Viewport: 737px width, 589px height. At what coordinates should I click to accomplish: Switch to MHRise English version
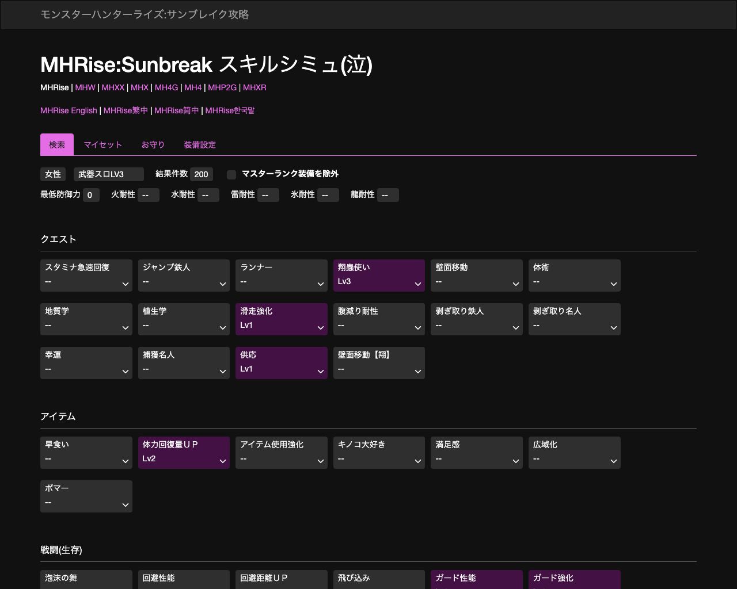69,110
